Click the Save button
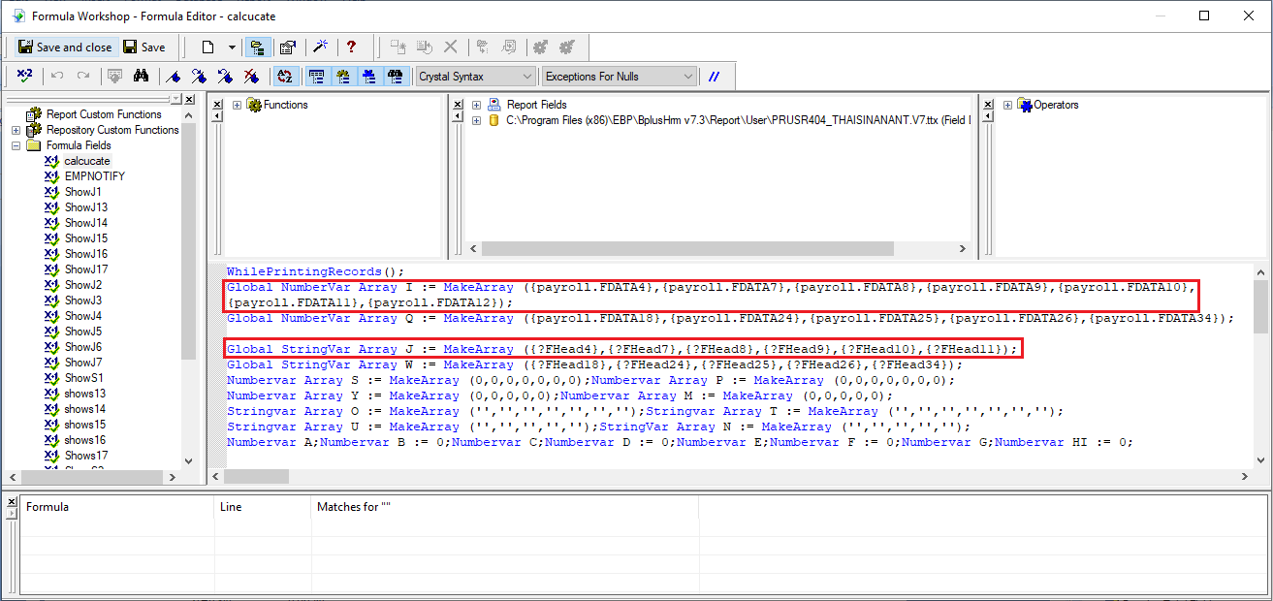Screen dimensions: 1273x601 click(143, 47)
